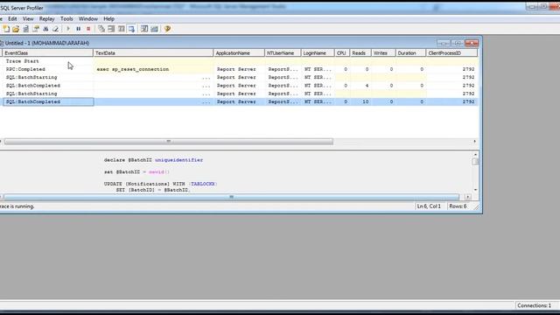This screenshot has height=315, width=560.
Task: Click the Reads column header
Action: click(x=360, y=52)
